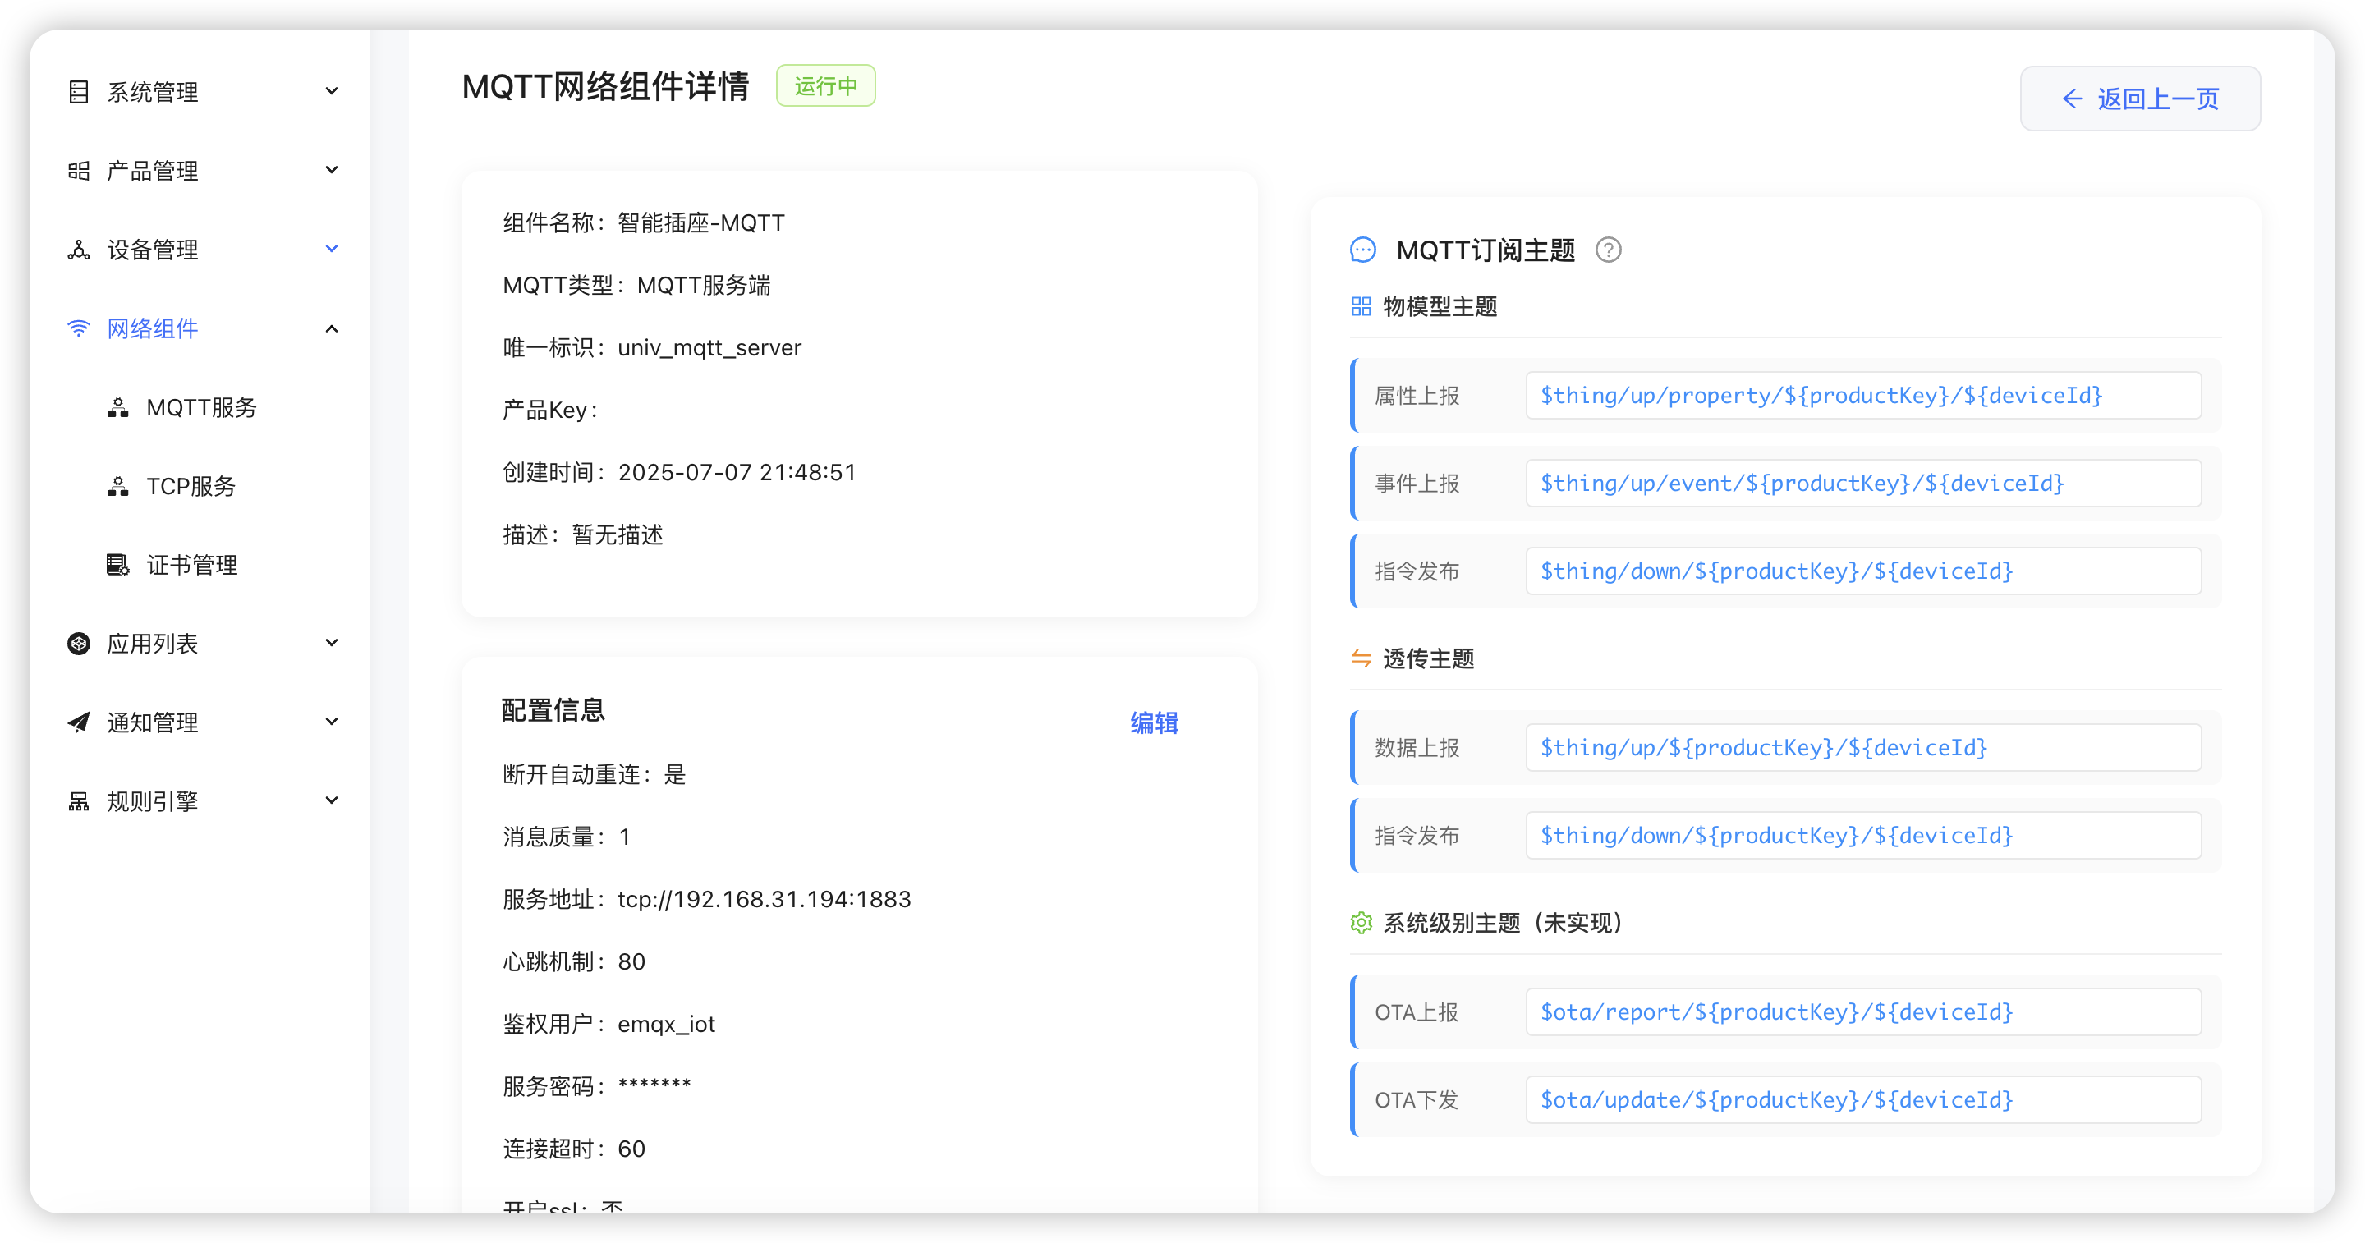Select the 通知管理 paper plane icon

[78, 722]
